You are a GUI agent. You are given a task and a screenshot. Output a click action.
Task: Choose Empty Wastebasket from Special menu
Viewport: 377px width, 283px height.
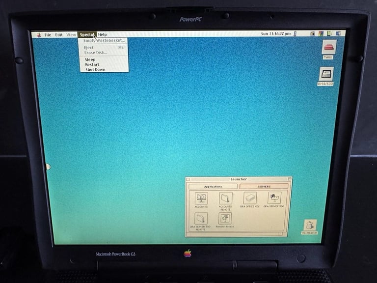pos(104,40)
